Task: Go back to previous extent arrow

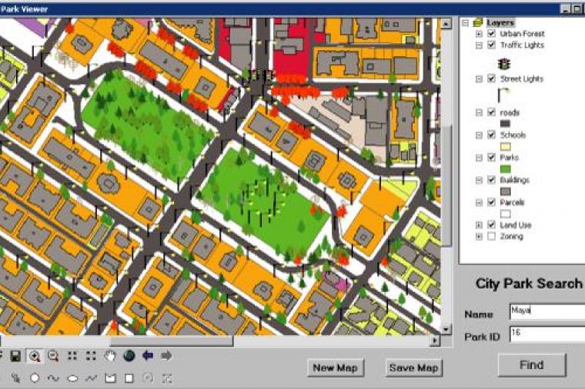Action: pos(147,355)
